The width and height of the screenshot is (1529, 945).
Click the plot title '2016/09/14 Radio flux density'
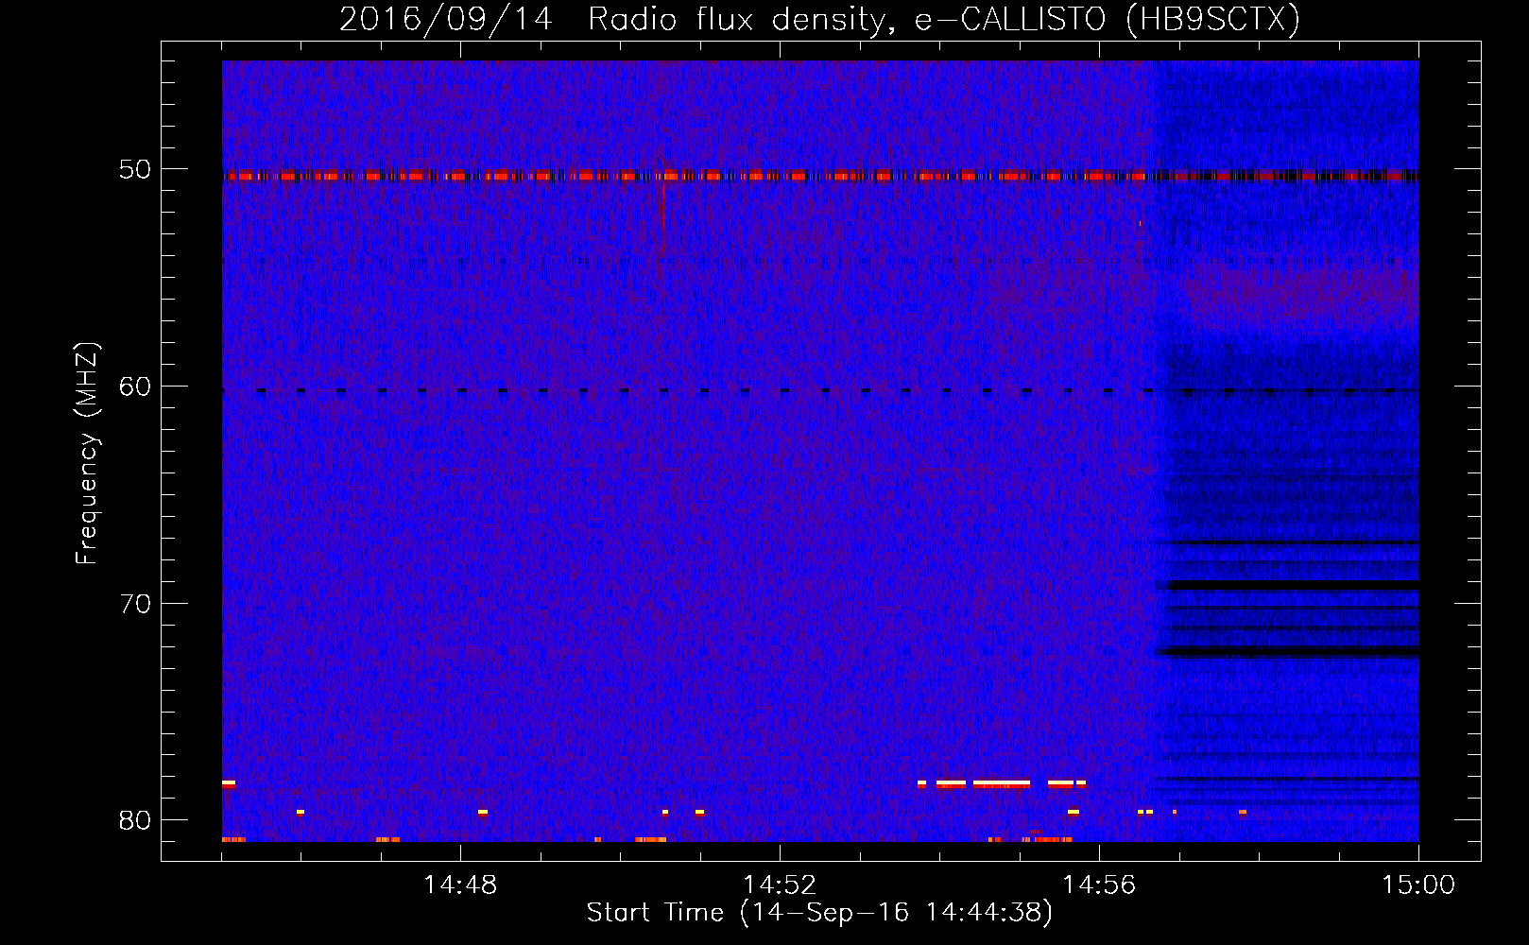click(x=819, y=19)
